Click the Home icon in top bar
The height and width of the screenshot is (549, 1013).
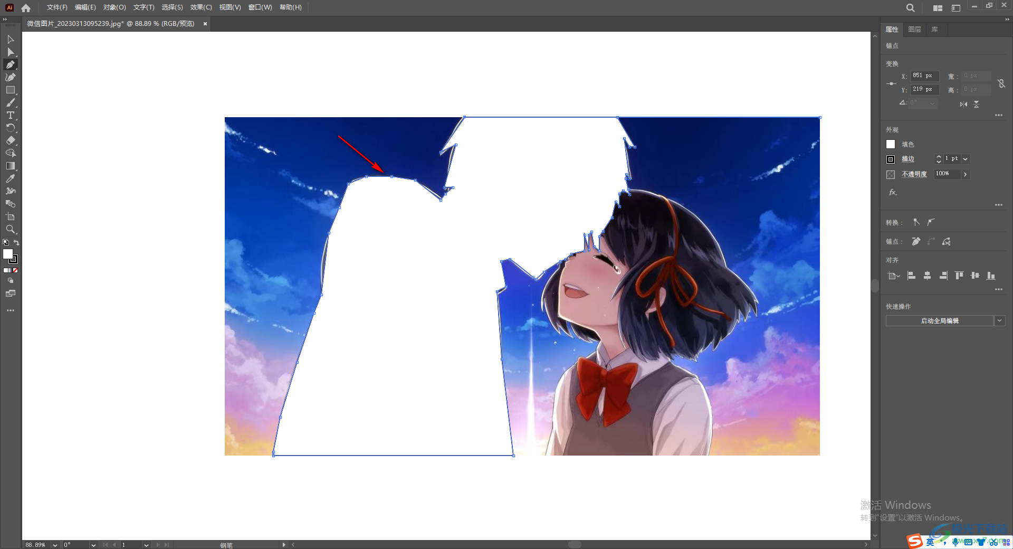tap(26, 8)
